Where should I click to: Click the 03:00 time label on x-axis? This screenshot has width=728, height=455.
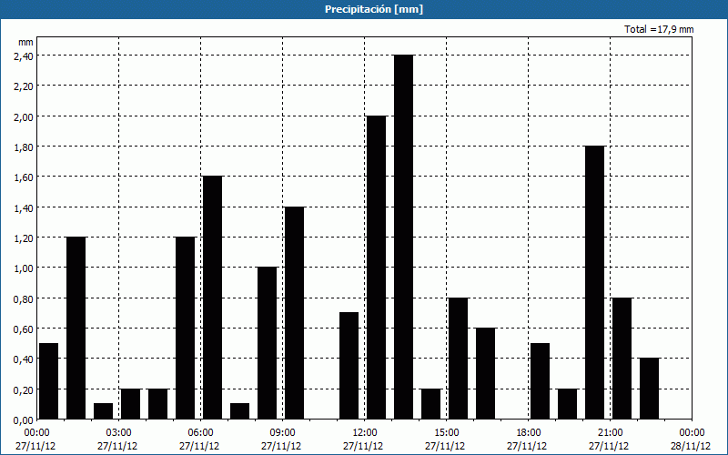(119, 433)
